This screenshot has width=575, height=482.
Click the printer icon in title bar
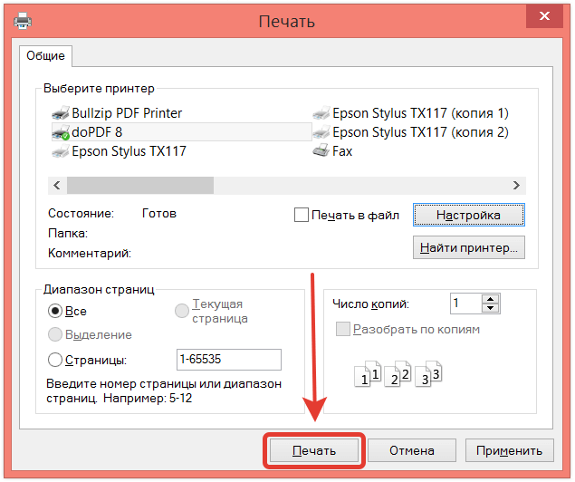(x=23, y=20)
